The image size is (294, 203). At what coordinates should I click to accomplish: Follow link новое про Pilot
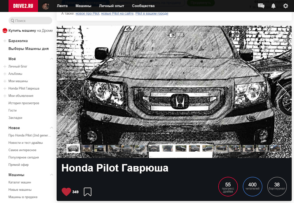pos(87,13)
